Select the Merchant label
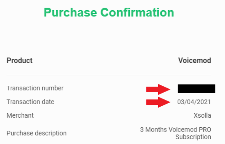The image size is (225, 144). [x=20, y=115]
